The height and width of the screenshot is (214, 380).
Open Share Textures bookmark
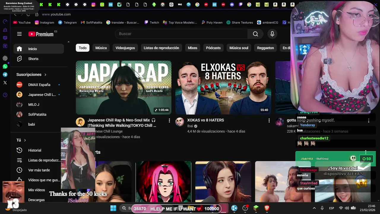pos(240,22)
